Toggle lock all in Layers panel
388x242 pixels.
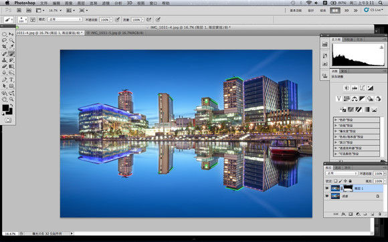click(x=350, y=181)
